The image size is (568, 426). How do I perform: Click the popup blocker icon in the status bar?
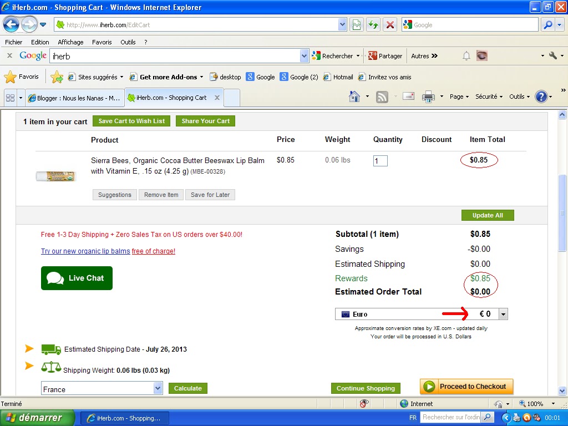pos(364,403)
